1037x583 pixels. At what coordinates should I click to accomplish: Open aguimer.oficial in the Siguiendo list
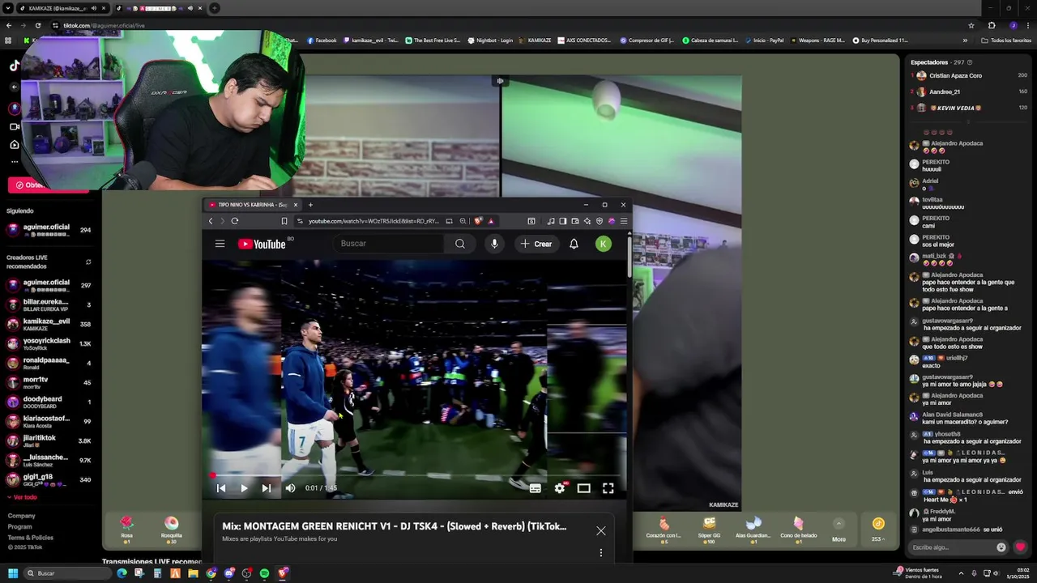click(49, 230)
